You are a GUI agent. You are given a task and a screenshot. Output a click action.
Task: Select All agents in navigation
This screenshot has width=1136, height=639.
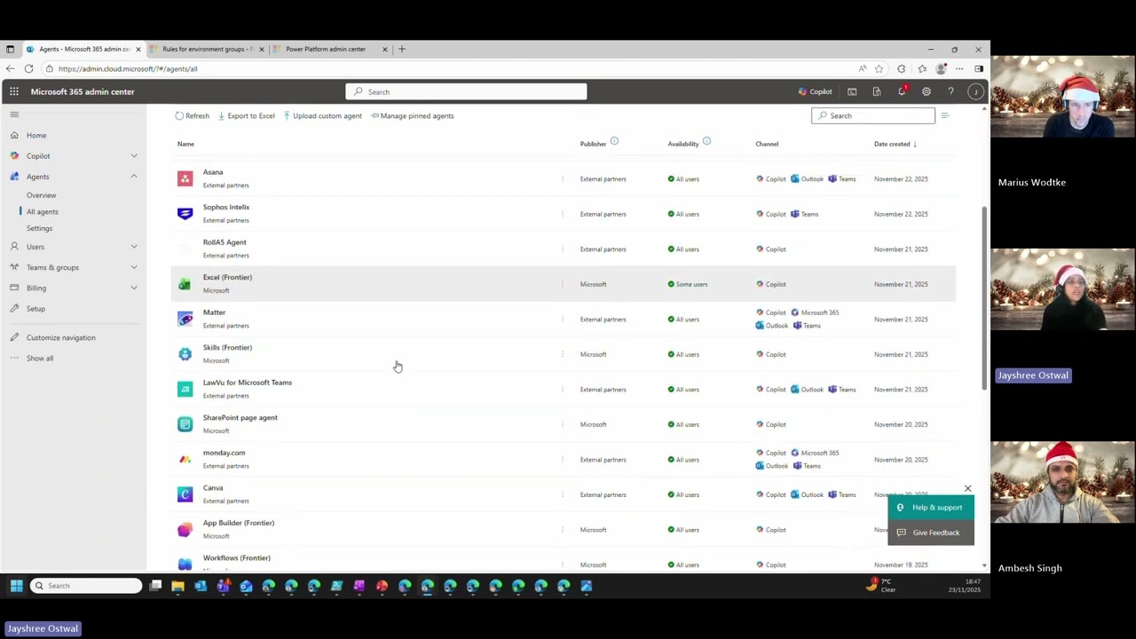(x=43, y=211)
